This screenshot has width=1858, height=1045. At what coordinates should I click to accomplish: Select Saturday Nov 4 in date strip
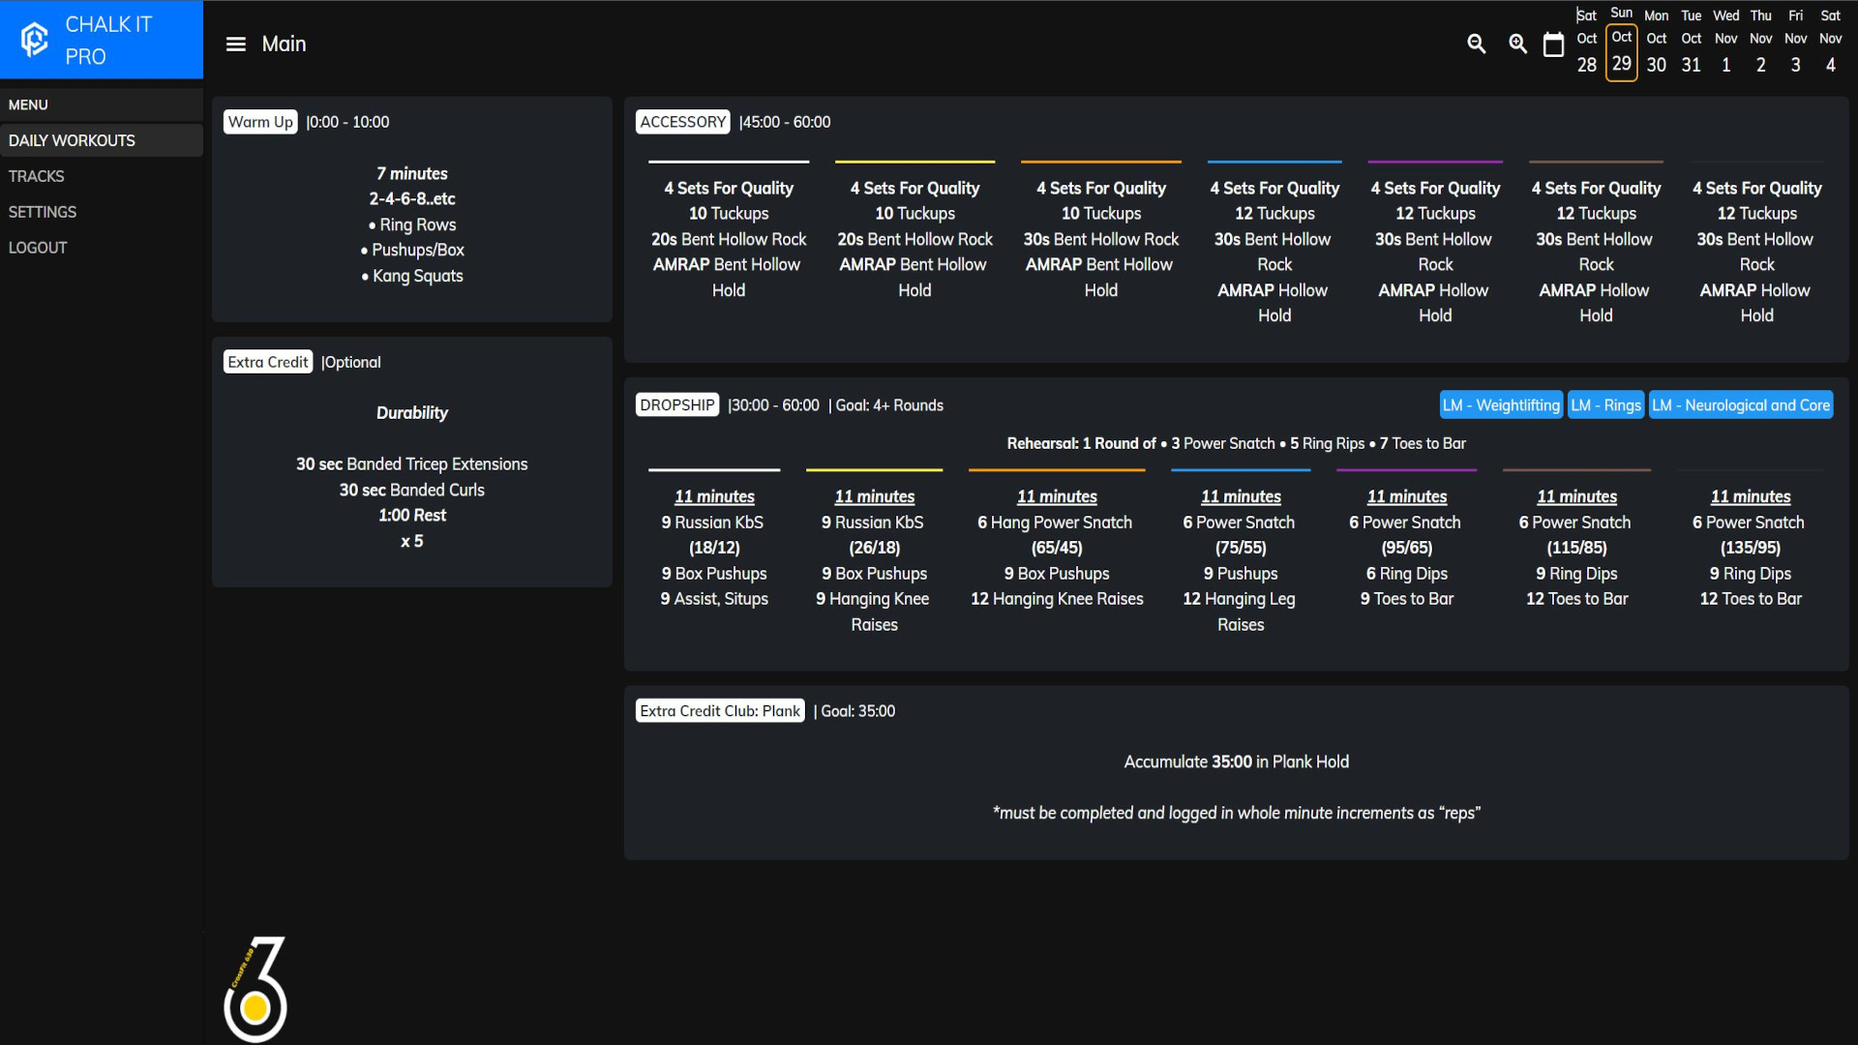tap(1830, 41)
